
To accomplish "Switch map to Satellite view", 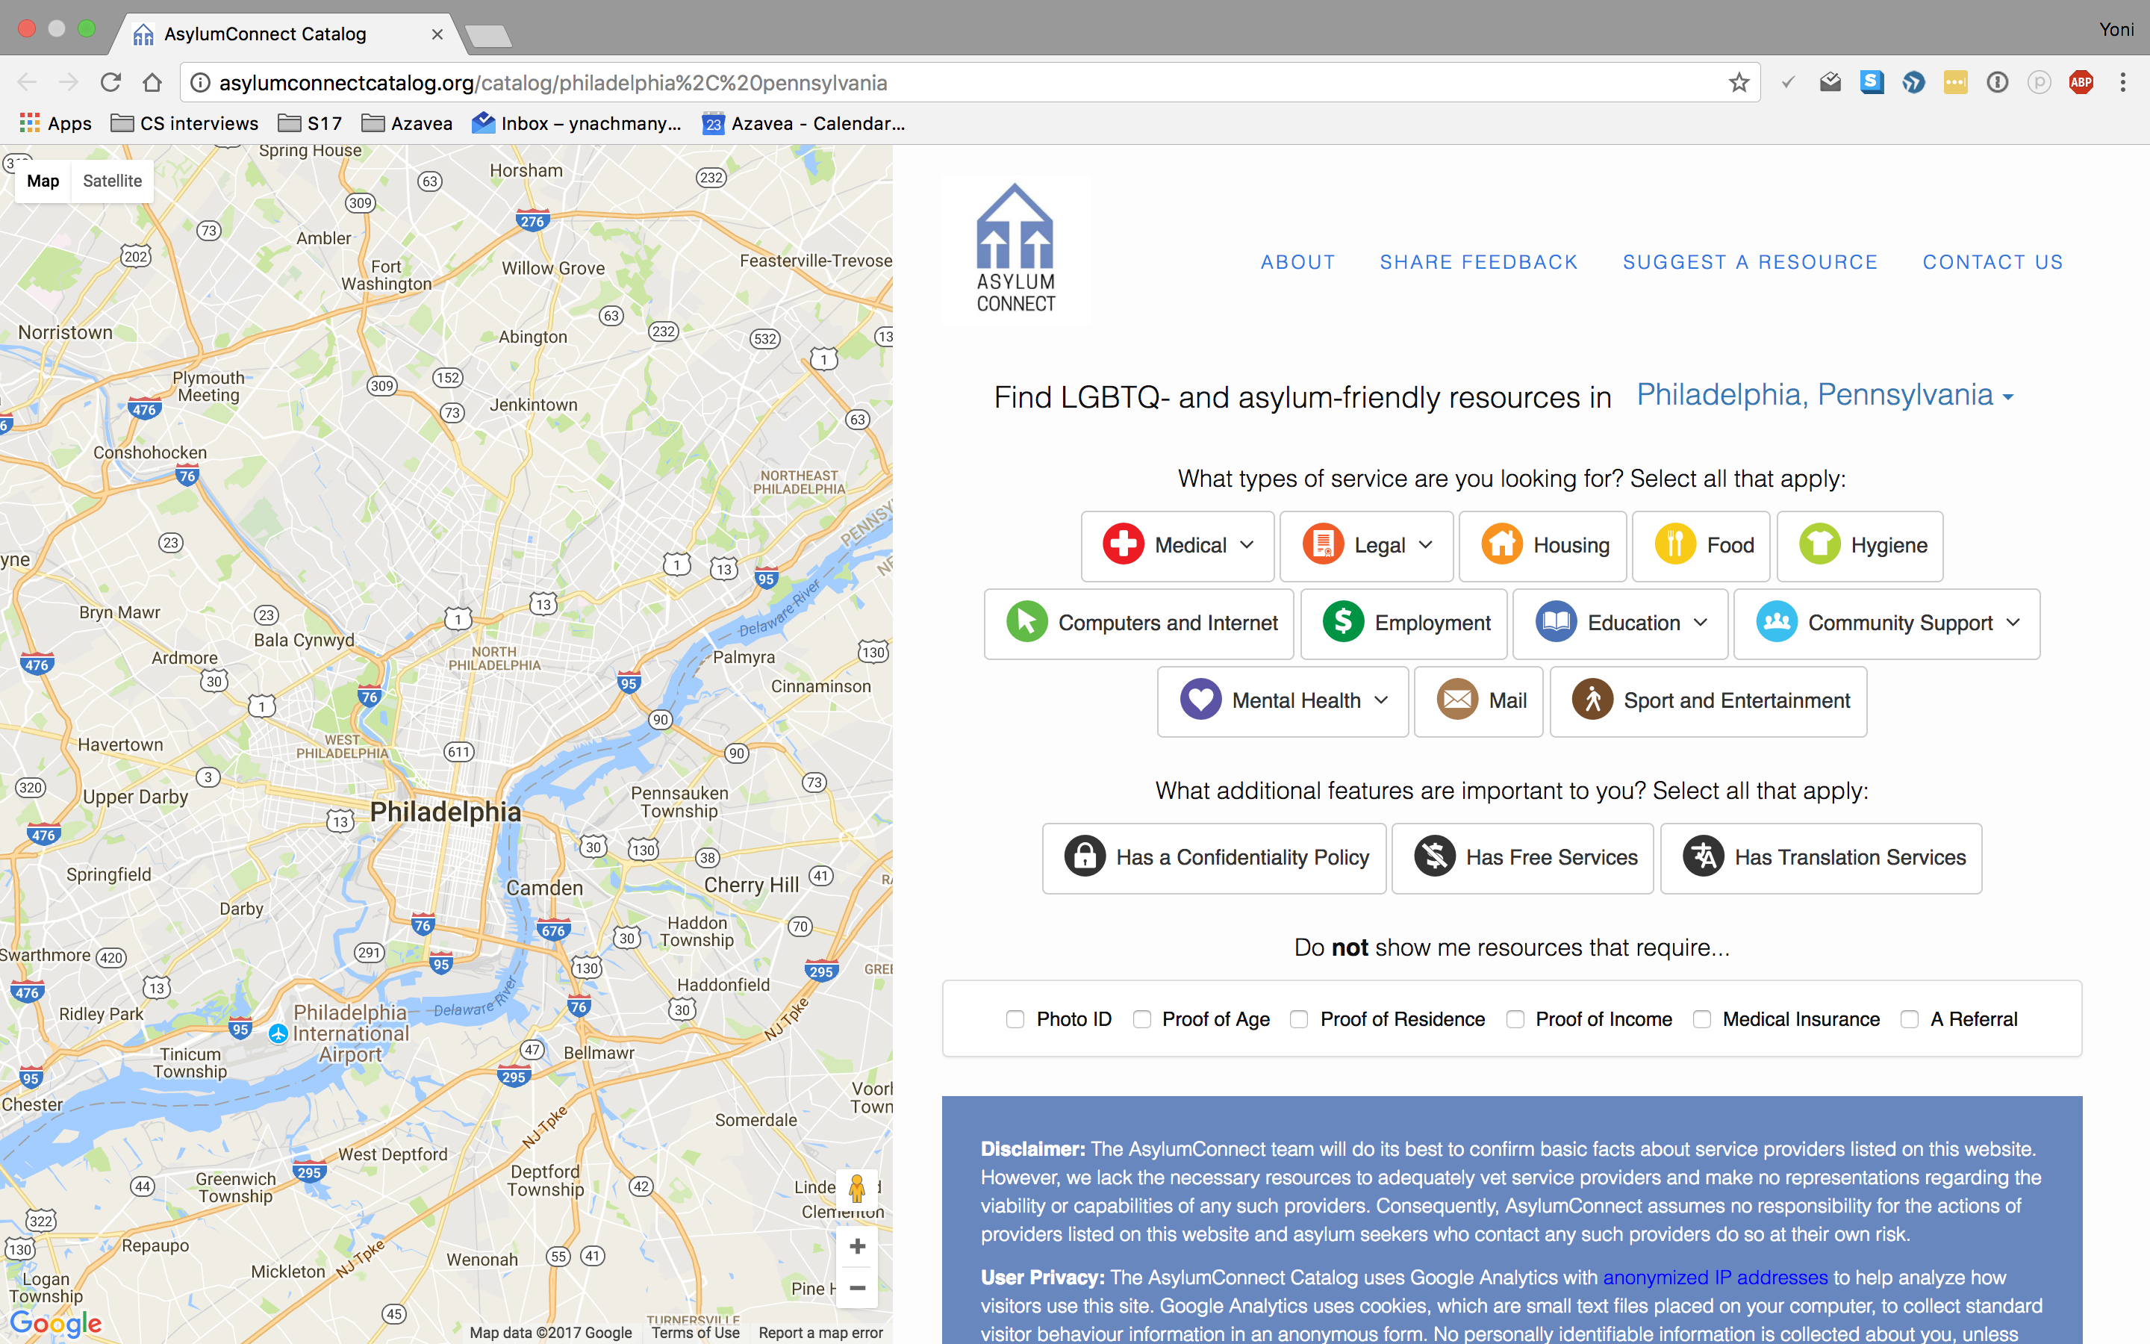I will coord(112,181).
